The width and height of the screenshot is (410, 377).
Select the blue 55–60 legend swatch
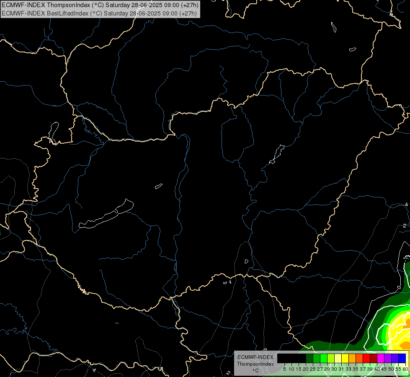[402, 358]
